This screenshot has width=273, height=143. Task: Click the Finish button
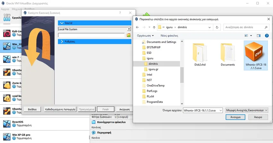pos(106,109)
